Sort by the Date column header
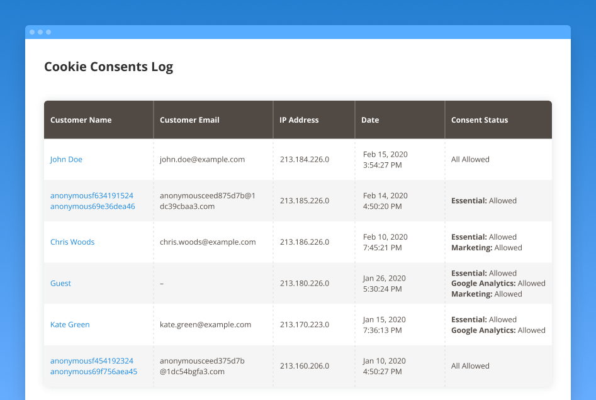 370,119
